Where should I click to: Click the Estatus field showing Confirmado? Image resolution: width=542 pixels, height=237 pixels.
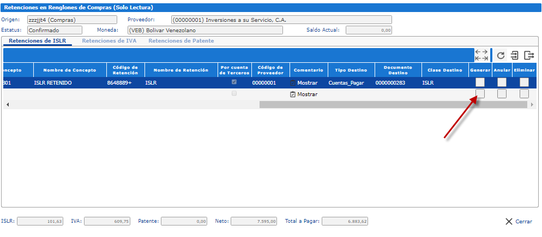[x=55, y=30]
